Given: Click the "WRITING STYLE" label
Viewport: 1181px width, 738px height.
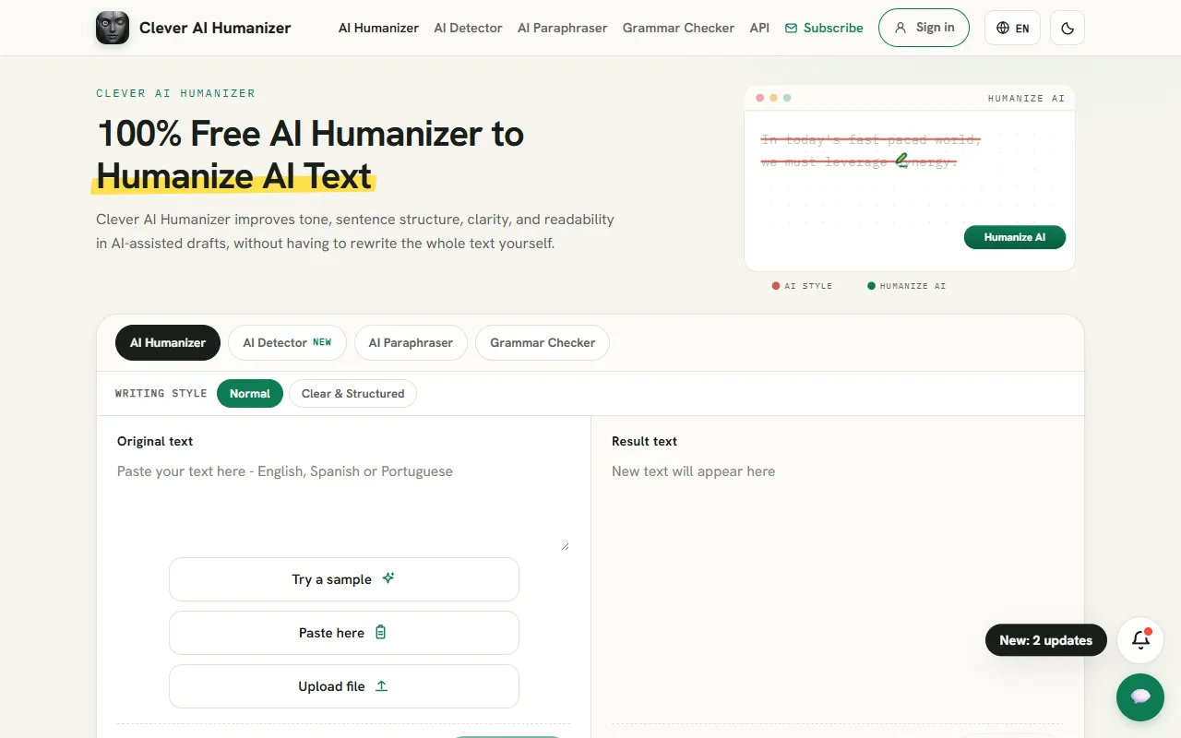Looking at the screenshot, I should pos(161,393).
